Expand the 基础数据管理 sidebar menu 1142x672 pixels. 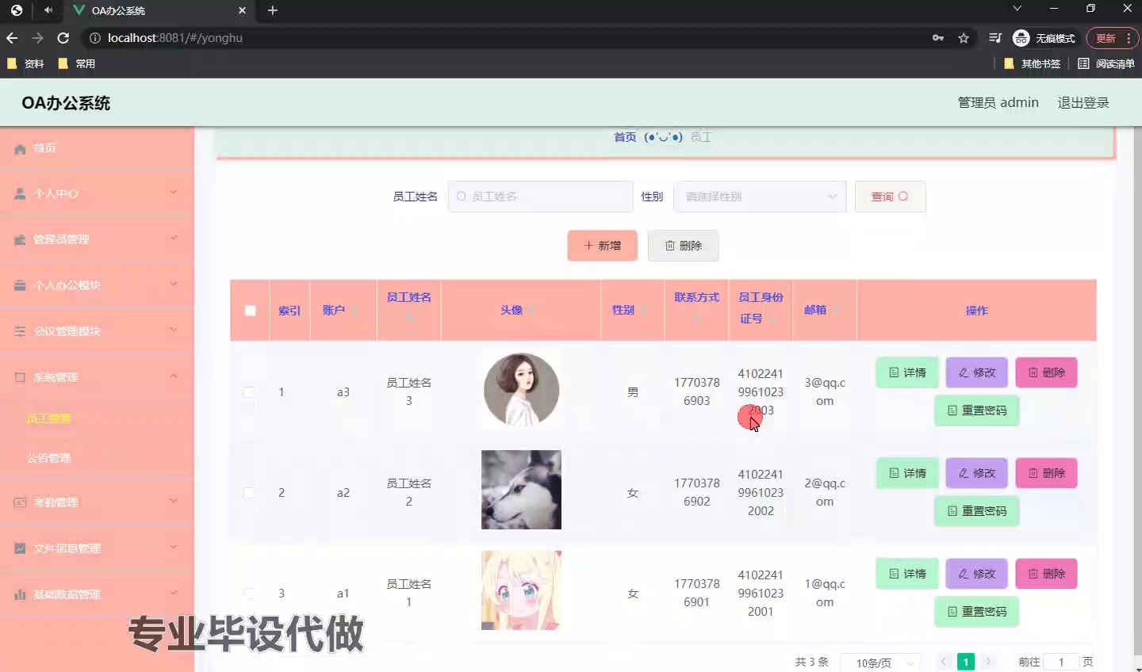[97, 594]
